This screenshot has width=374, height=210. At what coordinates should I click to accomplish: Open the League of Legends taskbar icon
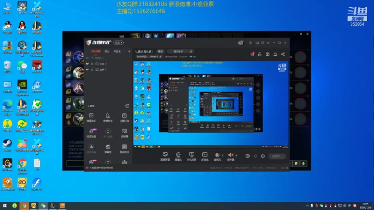(53, 206)
